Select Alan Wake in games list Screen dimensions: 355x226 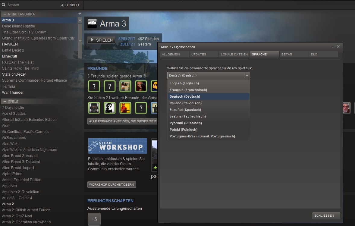[39, 143]
